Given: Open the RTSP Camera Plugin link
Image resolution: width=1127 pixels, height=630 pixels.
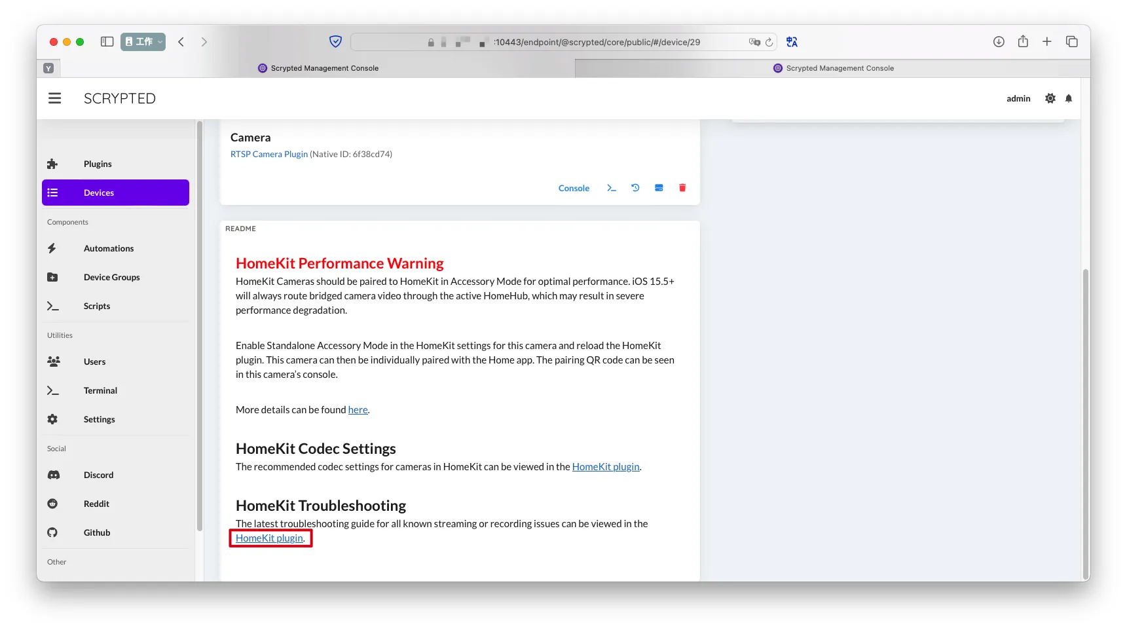Looking at the screenshot, I should click(x=269, y=155).
